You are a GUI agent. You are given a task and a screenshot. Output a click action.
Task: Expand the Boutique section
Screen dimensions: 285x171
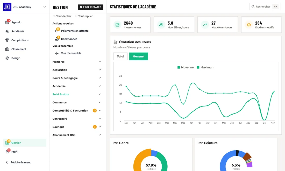(76, 127)
